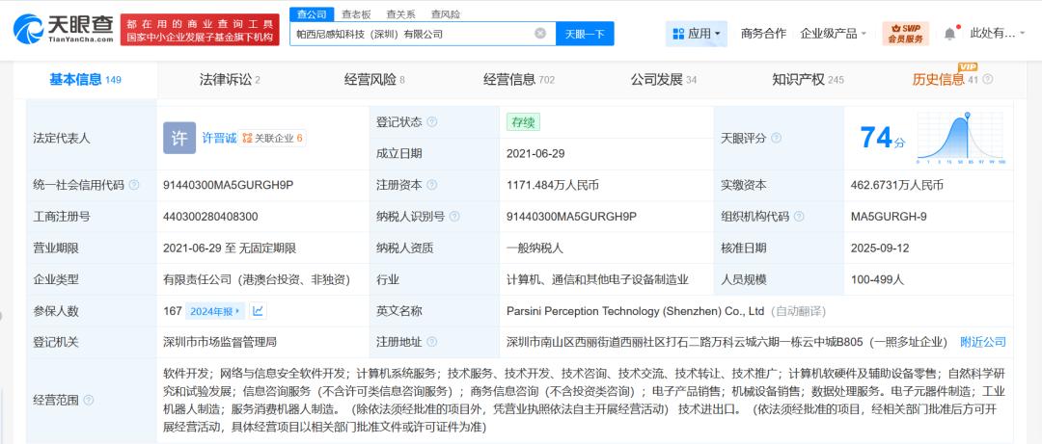Open the 应用 dropdown

pos(697,33)
